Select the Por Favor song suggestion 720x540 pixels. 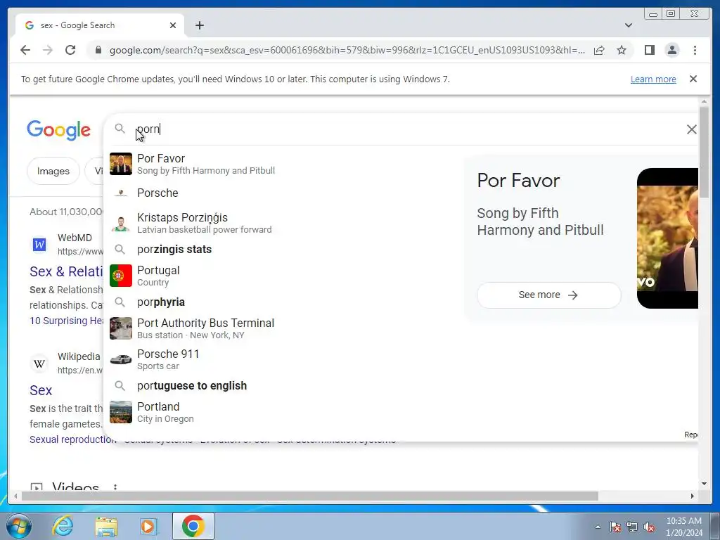pos(280,164)
